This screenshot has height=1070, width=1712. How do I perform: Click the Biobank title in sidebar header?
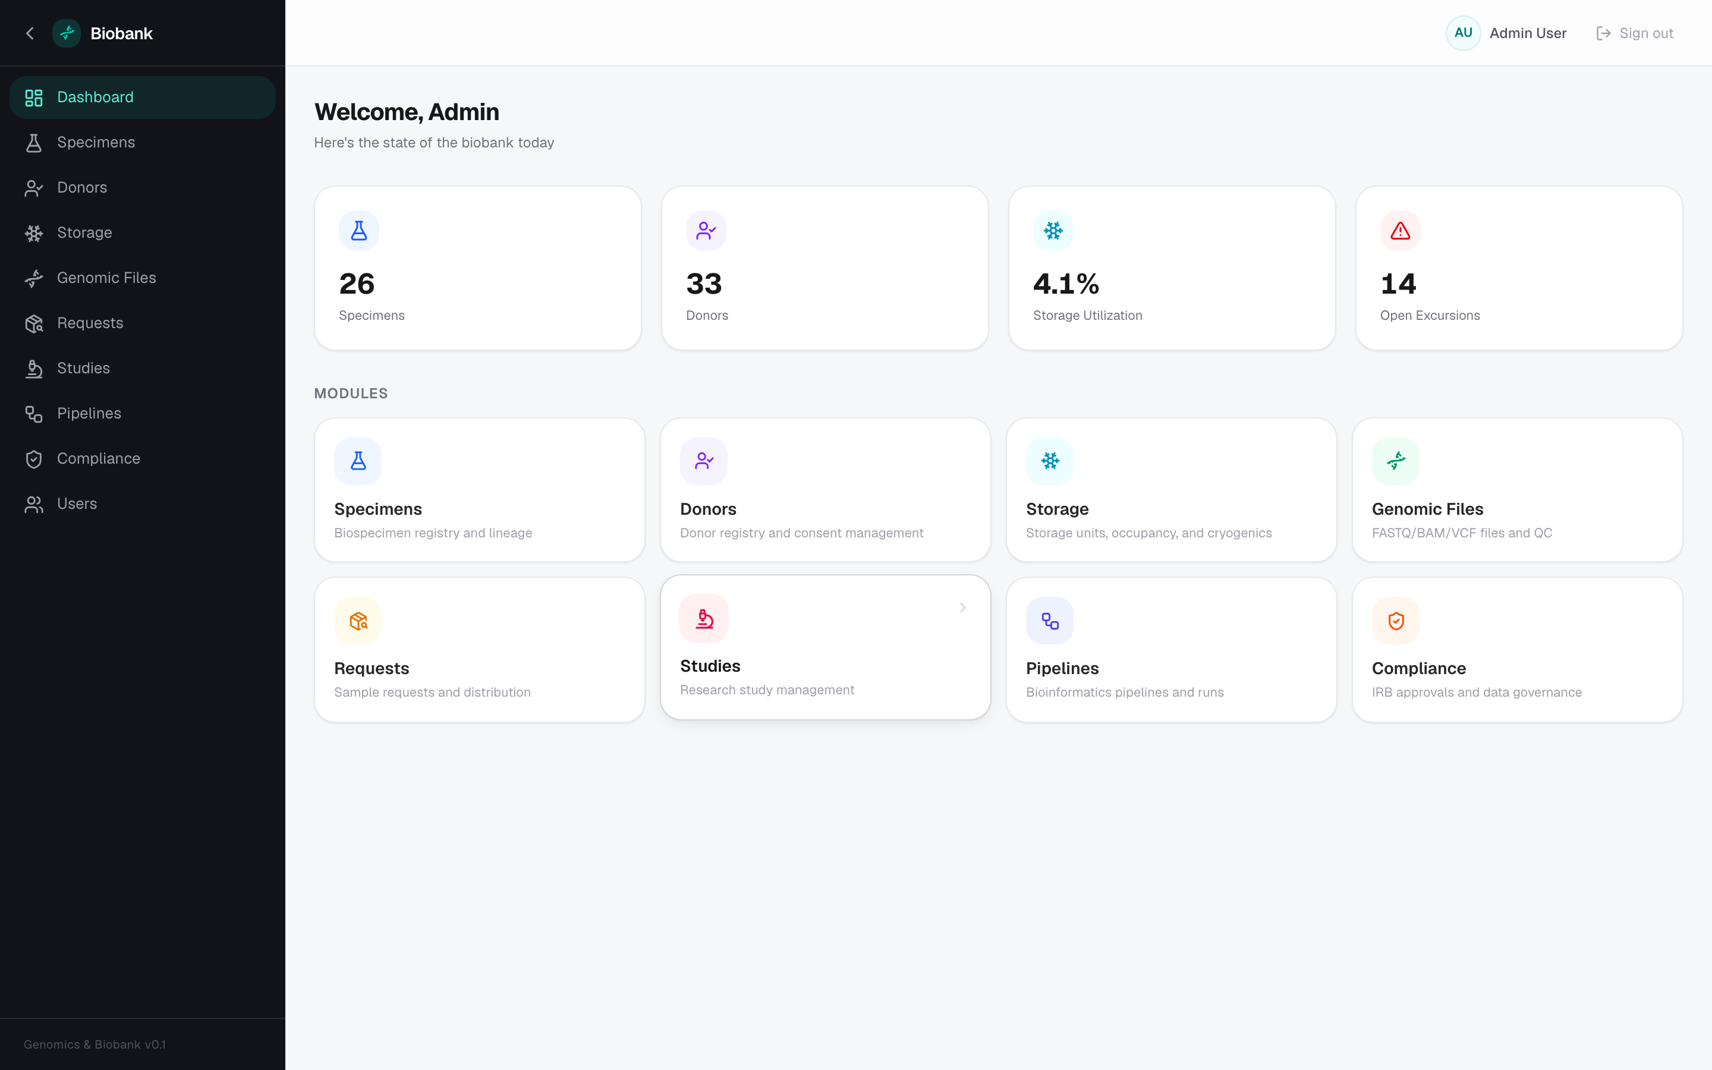click(x=121, y=33)
